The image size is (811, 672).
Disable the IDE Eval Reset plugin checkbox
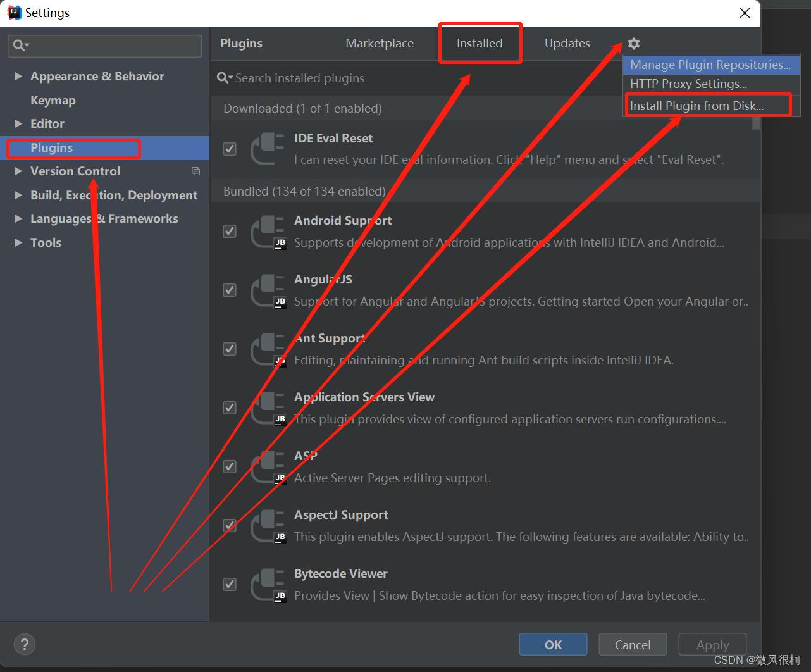pos(230,149)
